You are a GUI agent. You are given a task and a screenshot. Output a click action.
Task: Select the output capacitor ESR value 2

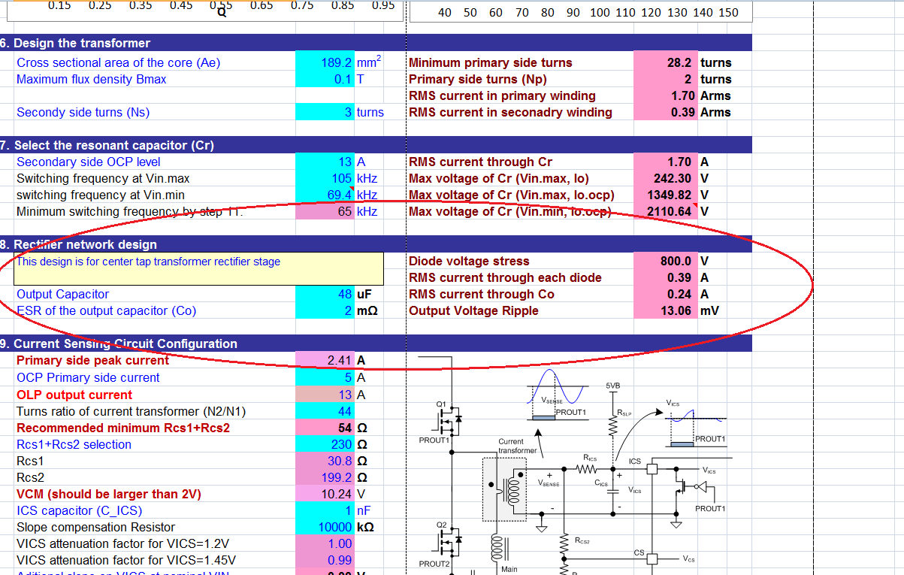point(325,311)
